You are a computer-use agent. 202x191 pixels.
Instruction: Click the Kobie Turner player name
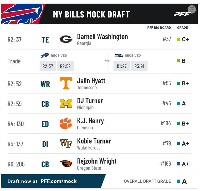pos(94,141)
